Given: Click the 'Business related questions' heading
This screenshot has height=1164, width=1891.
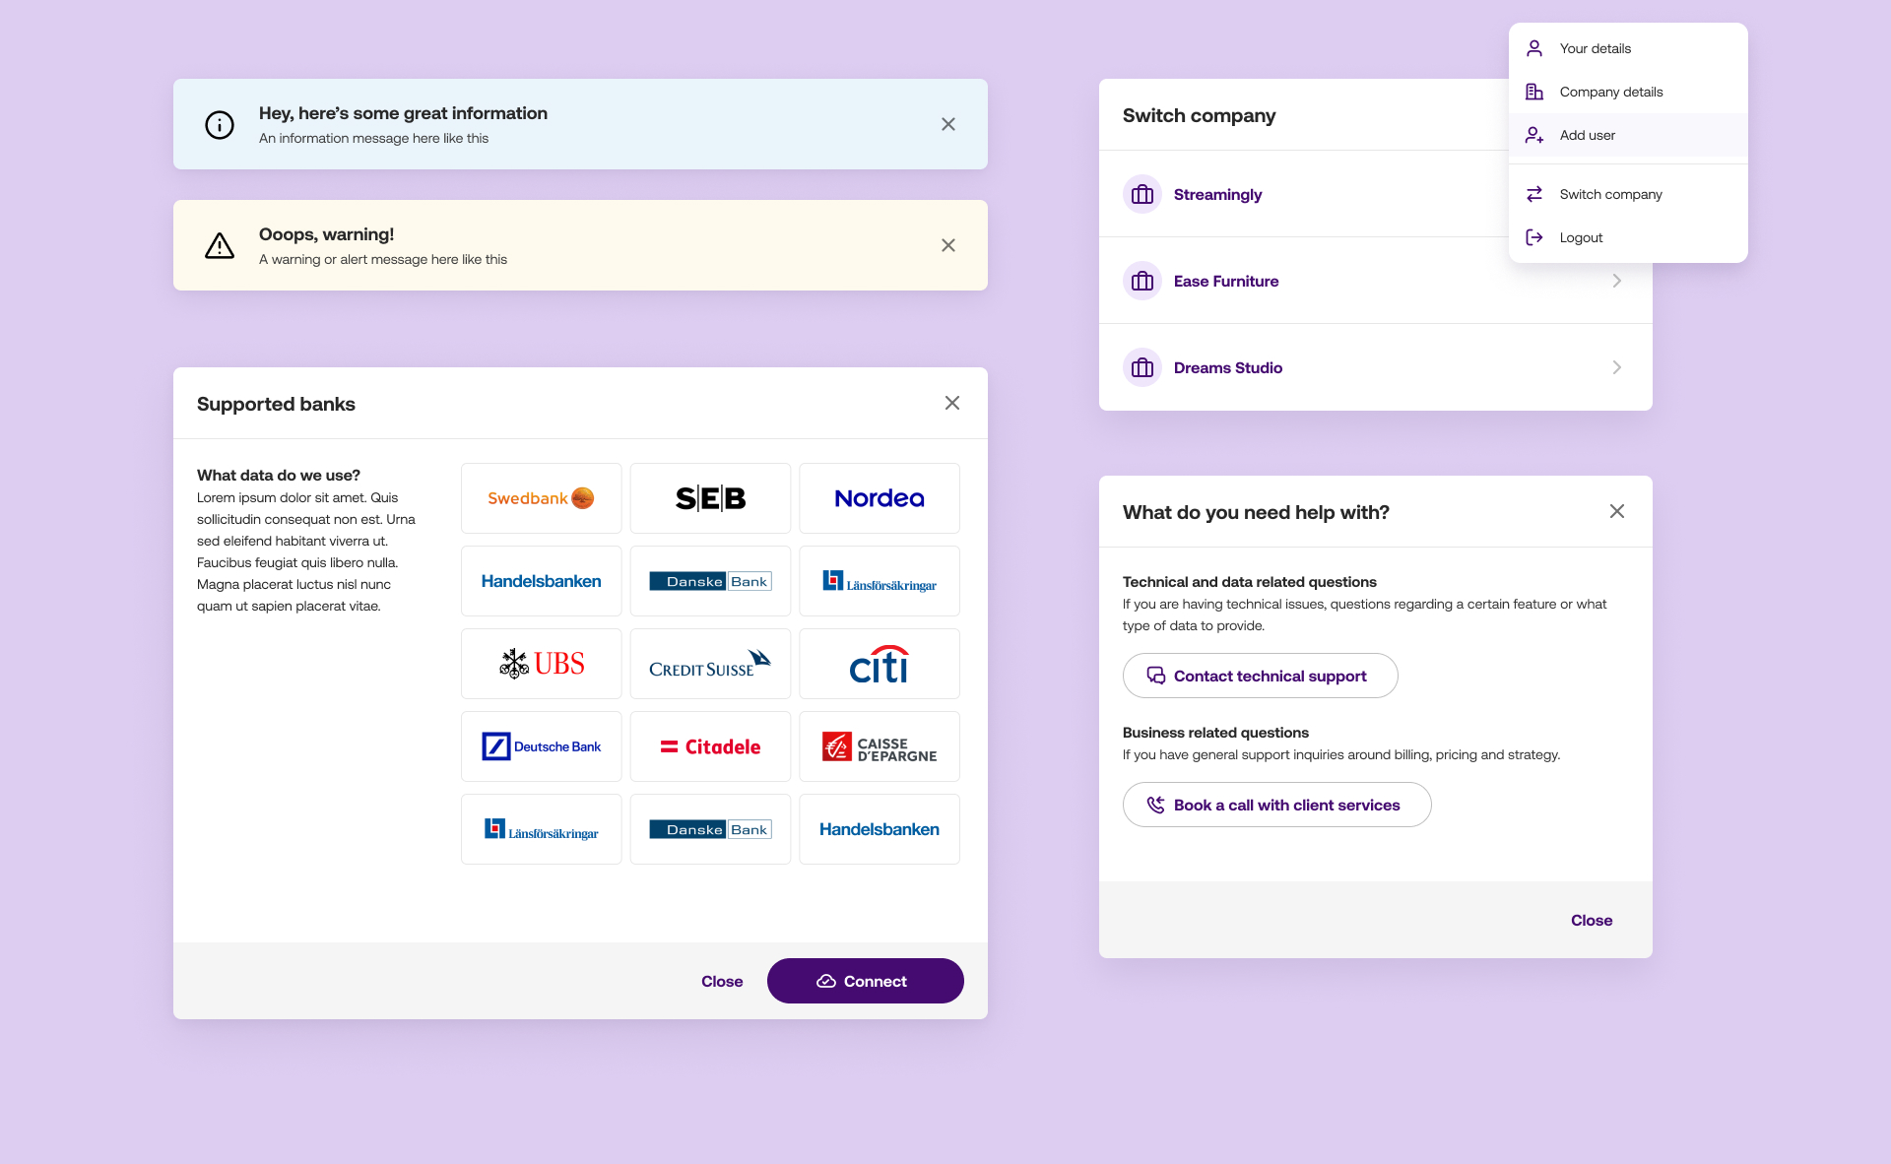Looking at the screenshot, I should (1215, 733).
